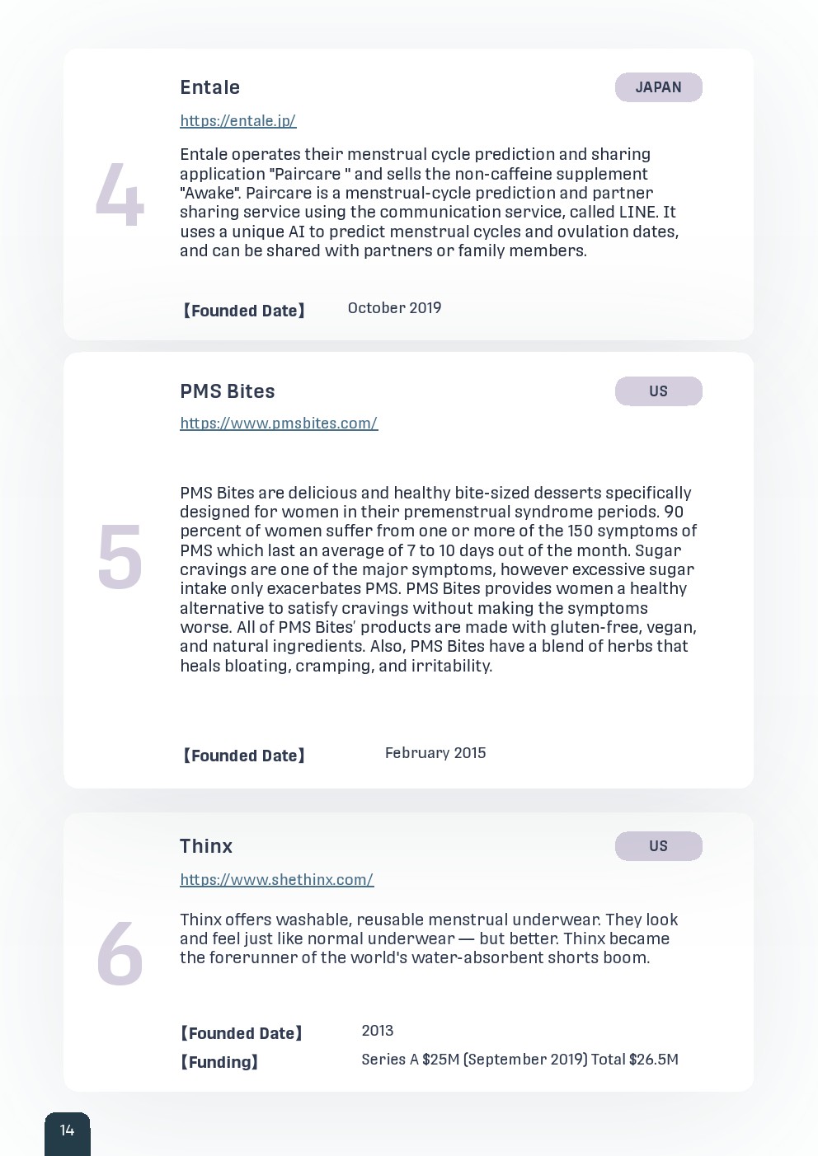Open the shethinx.com website link
The width and height of the screenshot is (818, 1156).
tap(276, 880)
